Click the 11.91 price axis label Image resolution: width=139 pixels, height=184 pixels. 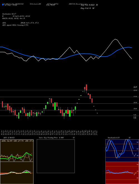coord(135,96)
